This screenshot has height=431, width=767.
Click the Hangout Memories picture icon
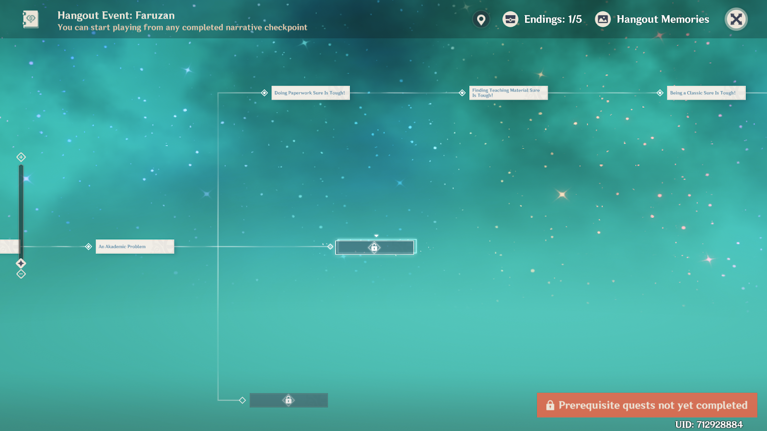coord(603,19)
